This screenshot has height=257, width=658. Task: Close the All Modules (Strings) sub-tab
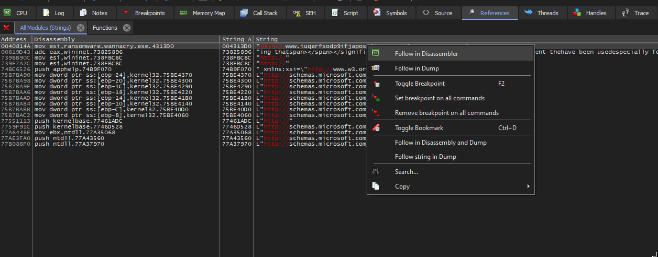pos(80,28)
